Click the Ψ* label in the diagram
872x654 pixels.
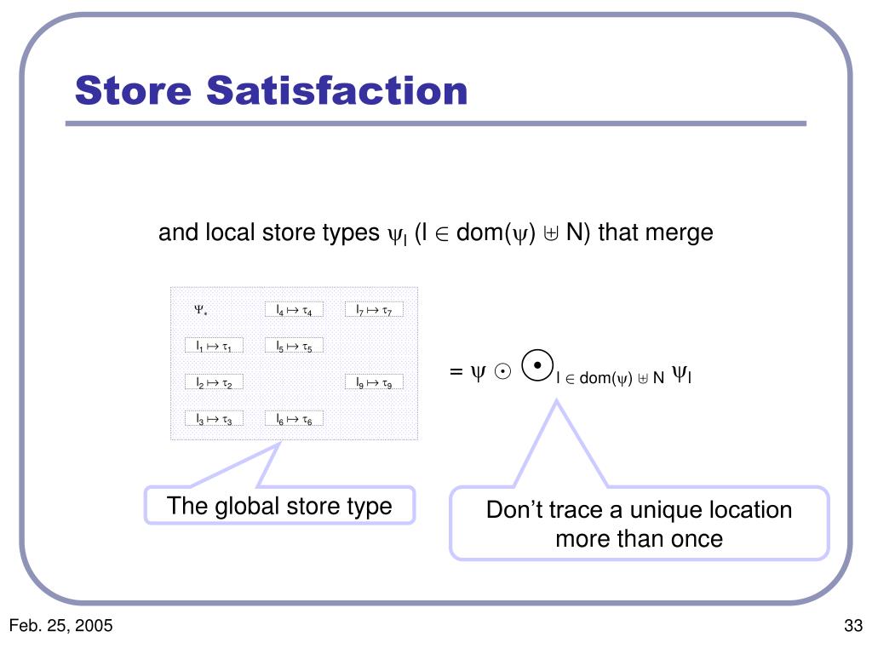pos(201,310)
